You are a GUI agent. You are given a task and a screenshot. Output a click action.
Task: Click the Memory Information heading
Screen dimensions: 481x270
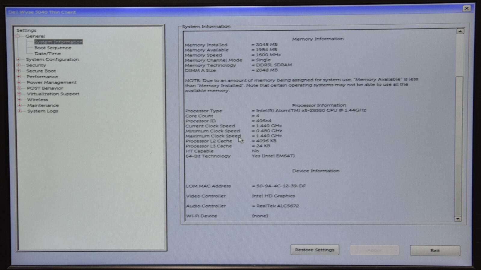coord(318,39)
